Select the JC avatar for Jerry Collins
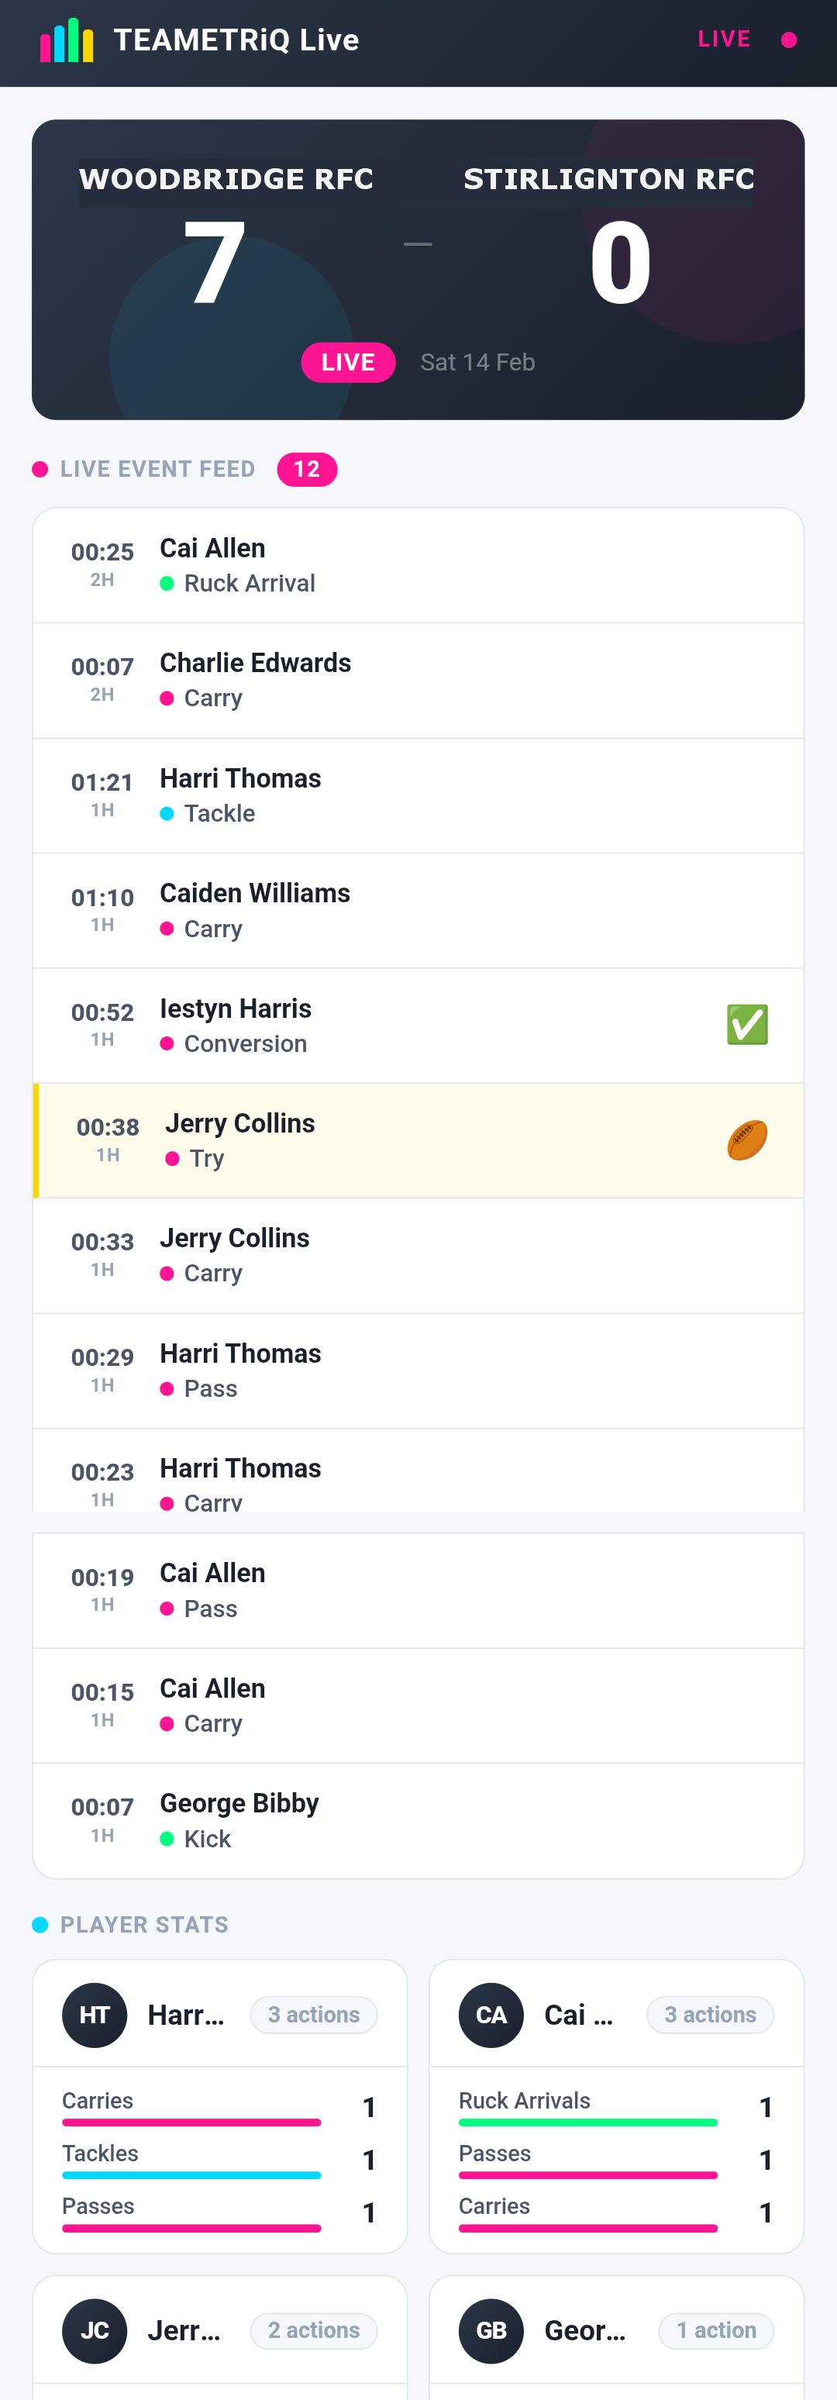The image size is (837, 2400). point(93,2331)
